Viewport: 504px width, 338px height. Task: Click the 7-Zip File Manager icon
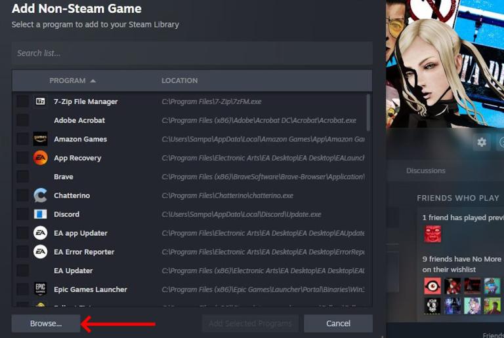[40, 102]
